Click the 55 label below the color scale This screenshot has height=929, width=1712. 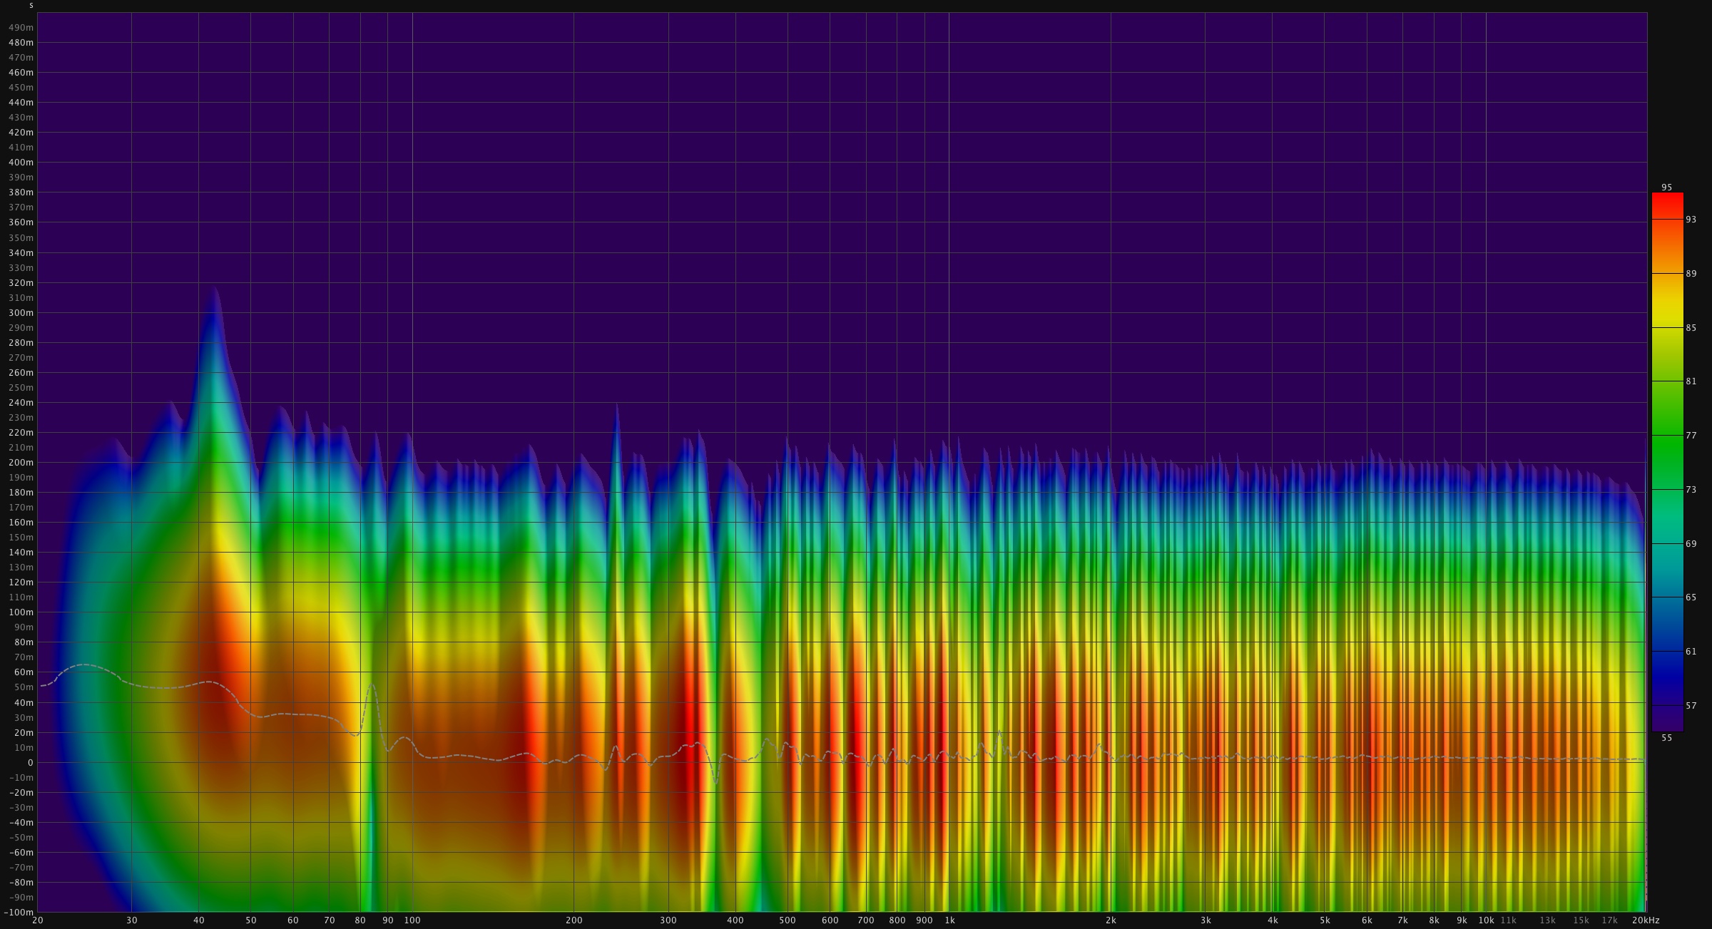(x=1666, y=738)
